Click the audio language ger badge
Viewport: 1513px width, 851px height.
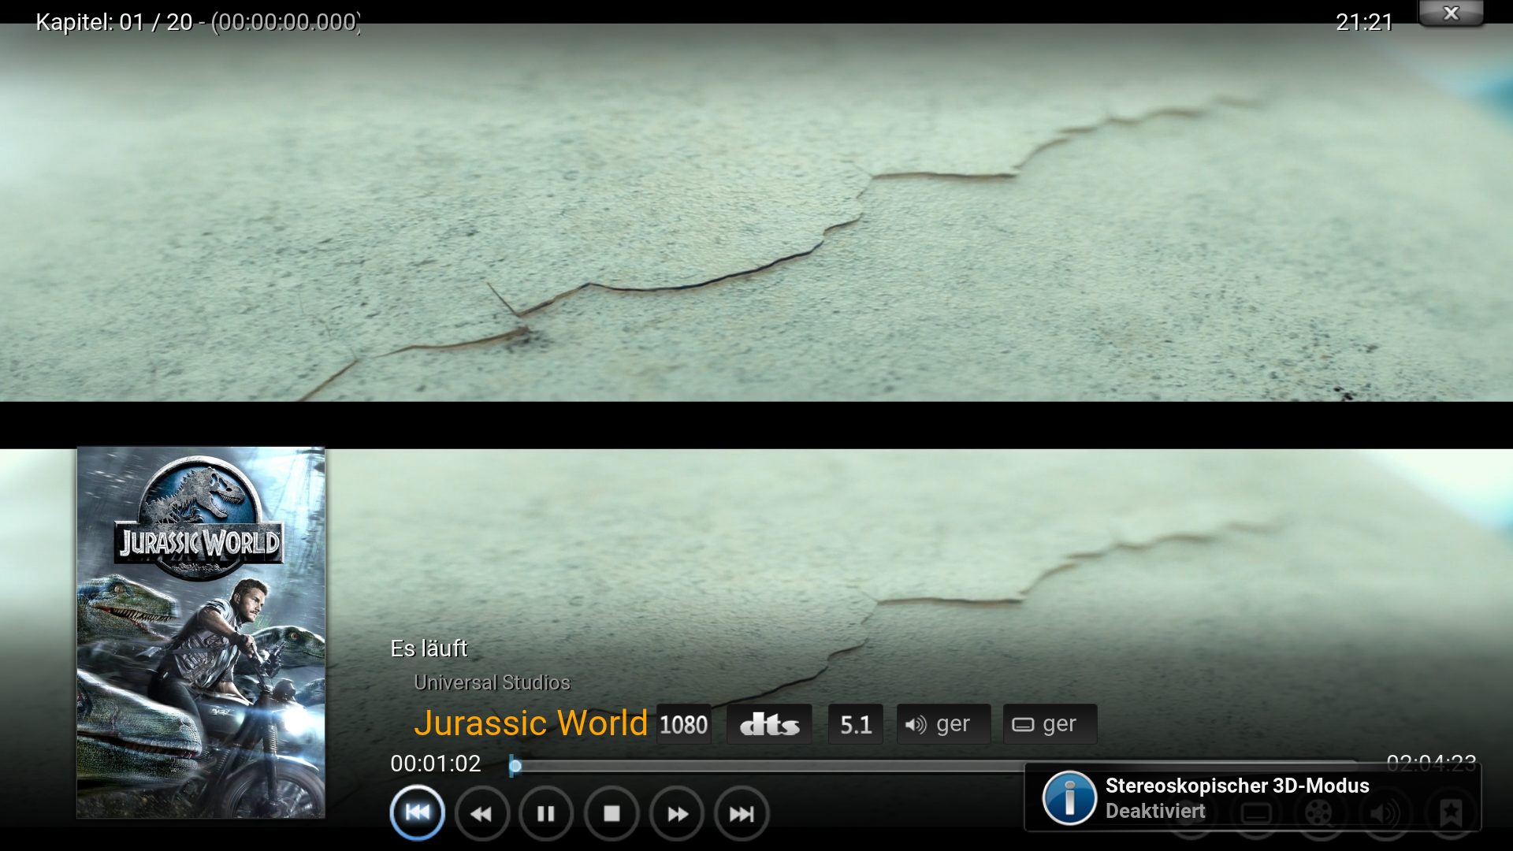point(943,724)
